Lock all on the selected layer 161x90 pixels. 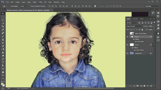pyautogui.click(x=142, y=30)
